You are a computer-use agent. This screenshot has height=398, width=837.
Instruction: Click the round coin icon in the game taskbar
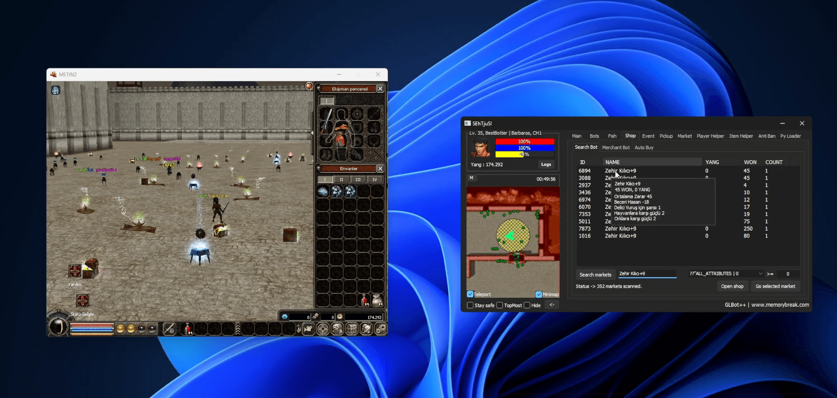click(323, 329)
